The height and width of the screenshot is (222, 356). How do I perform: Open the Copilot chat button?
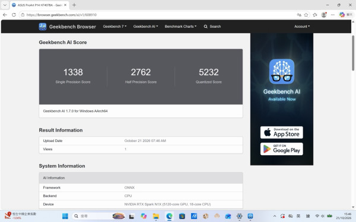(346, 15)
